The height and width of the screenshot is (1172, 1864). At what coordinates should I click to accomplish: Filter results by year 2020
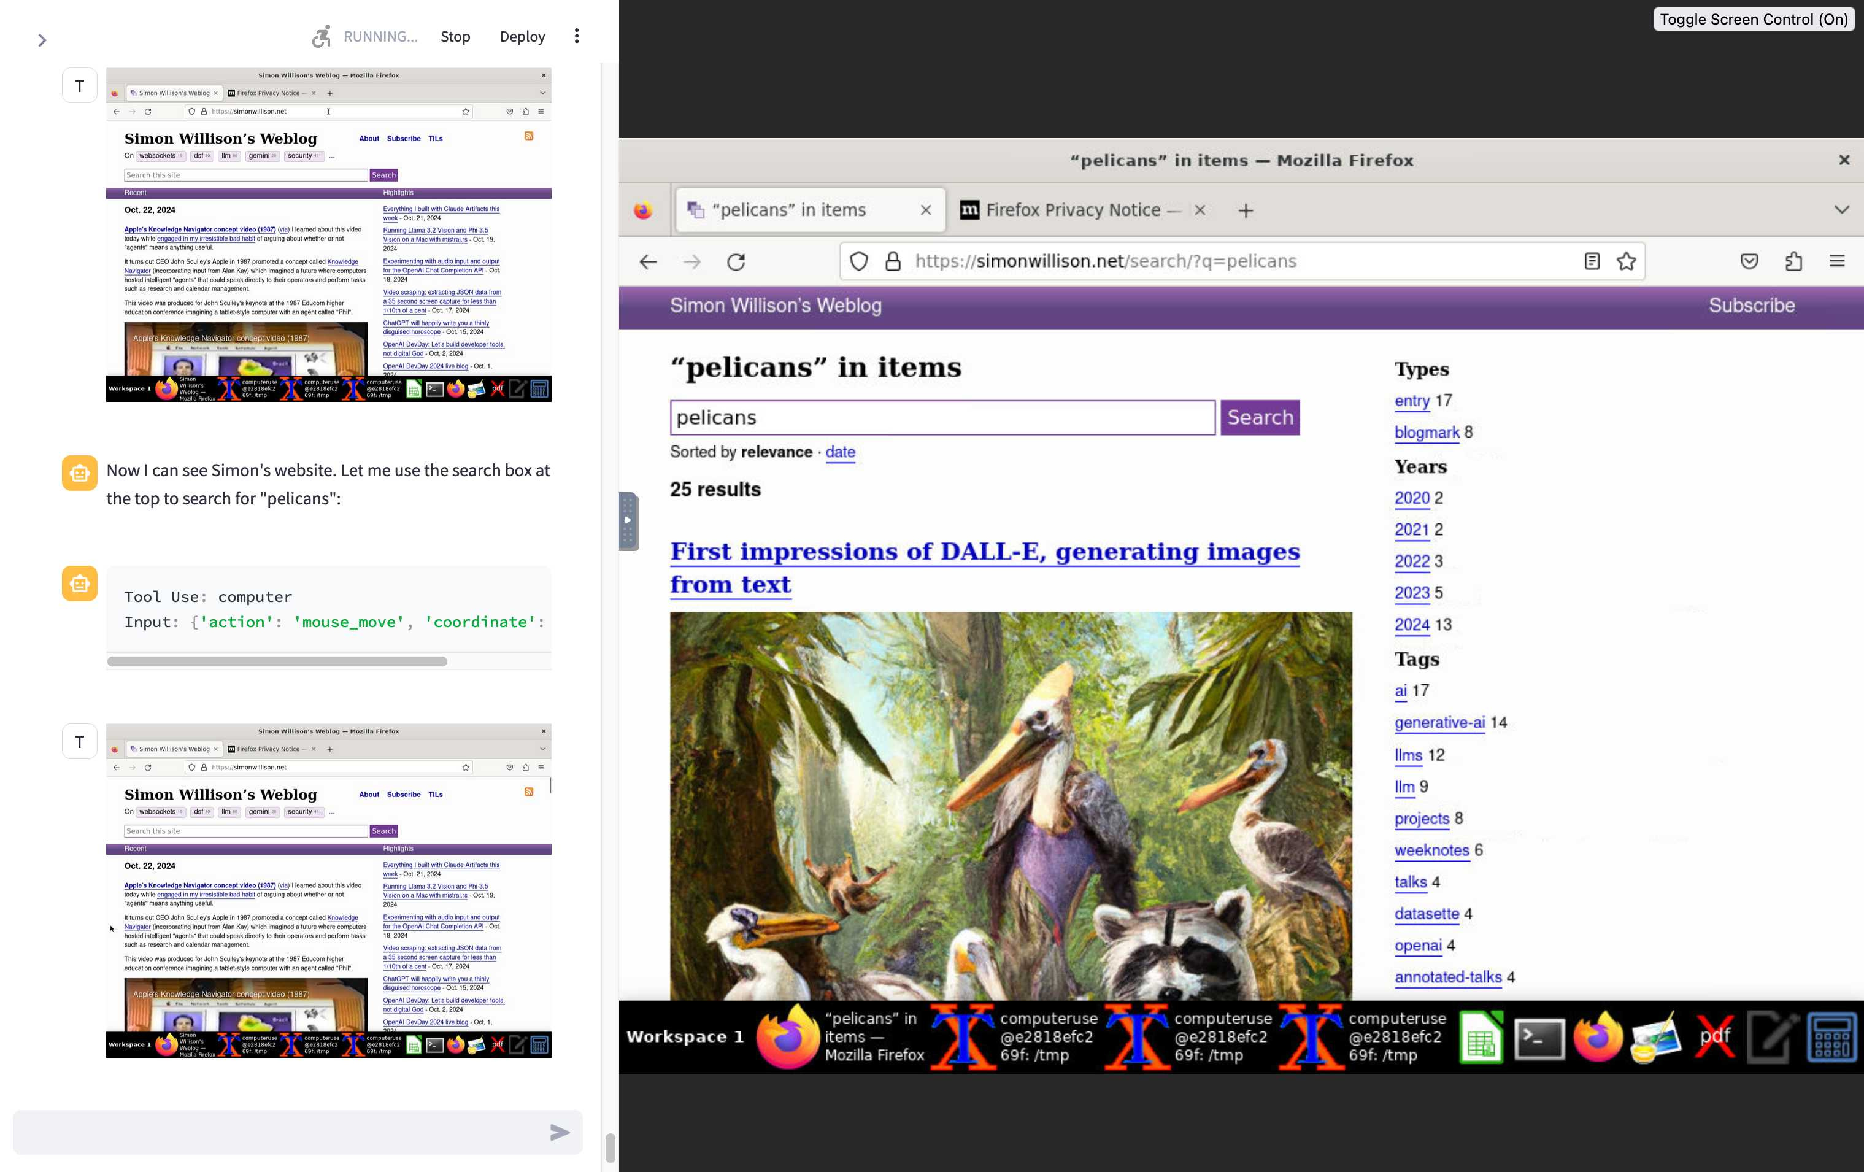pos(1411,498)
